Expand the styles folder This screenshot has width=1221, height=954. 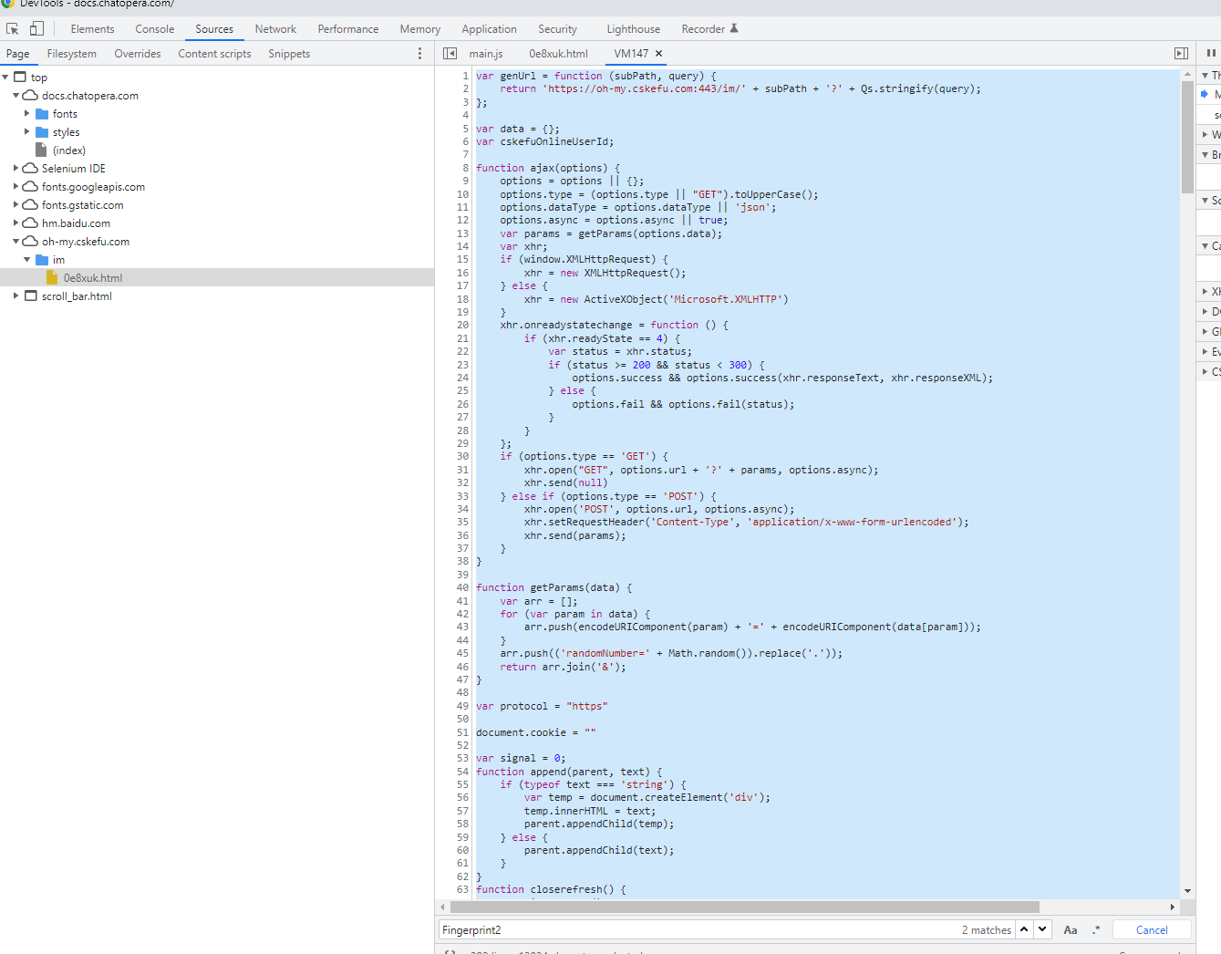coord(27,132)
